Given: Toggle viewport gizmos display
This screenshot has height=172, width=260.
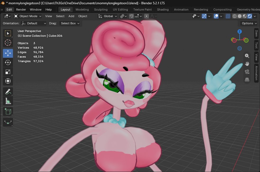Looking at the screenshot, I should (x=204, y=16).
